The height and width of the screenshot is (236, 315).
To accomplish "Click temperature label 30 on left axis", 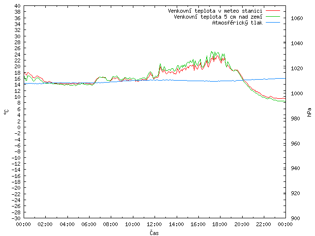I will pyautogui.click(x=18, y=36).
